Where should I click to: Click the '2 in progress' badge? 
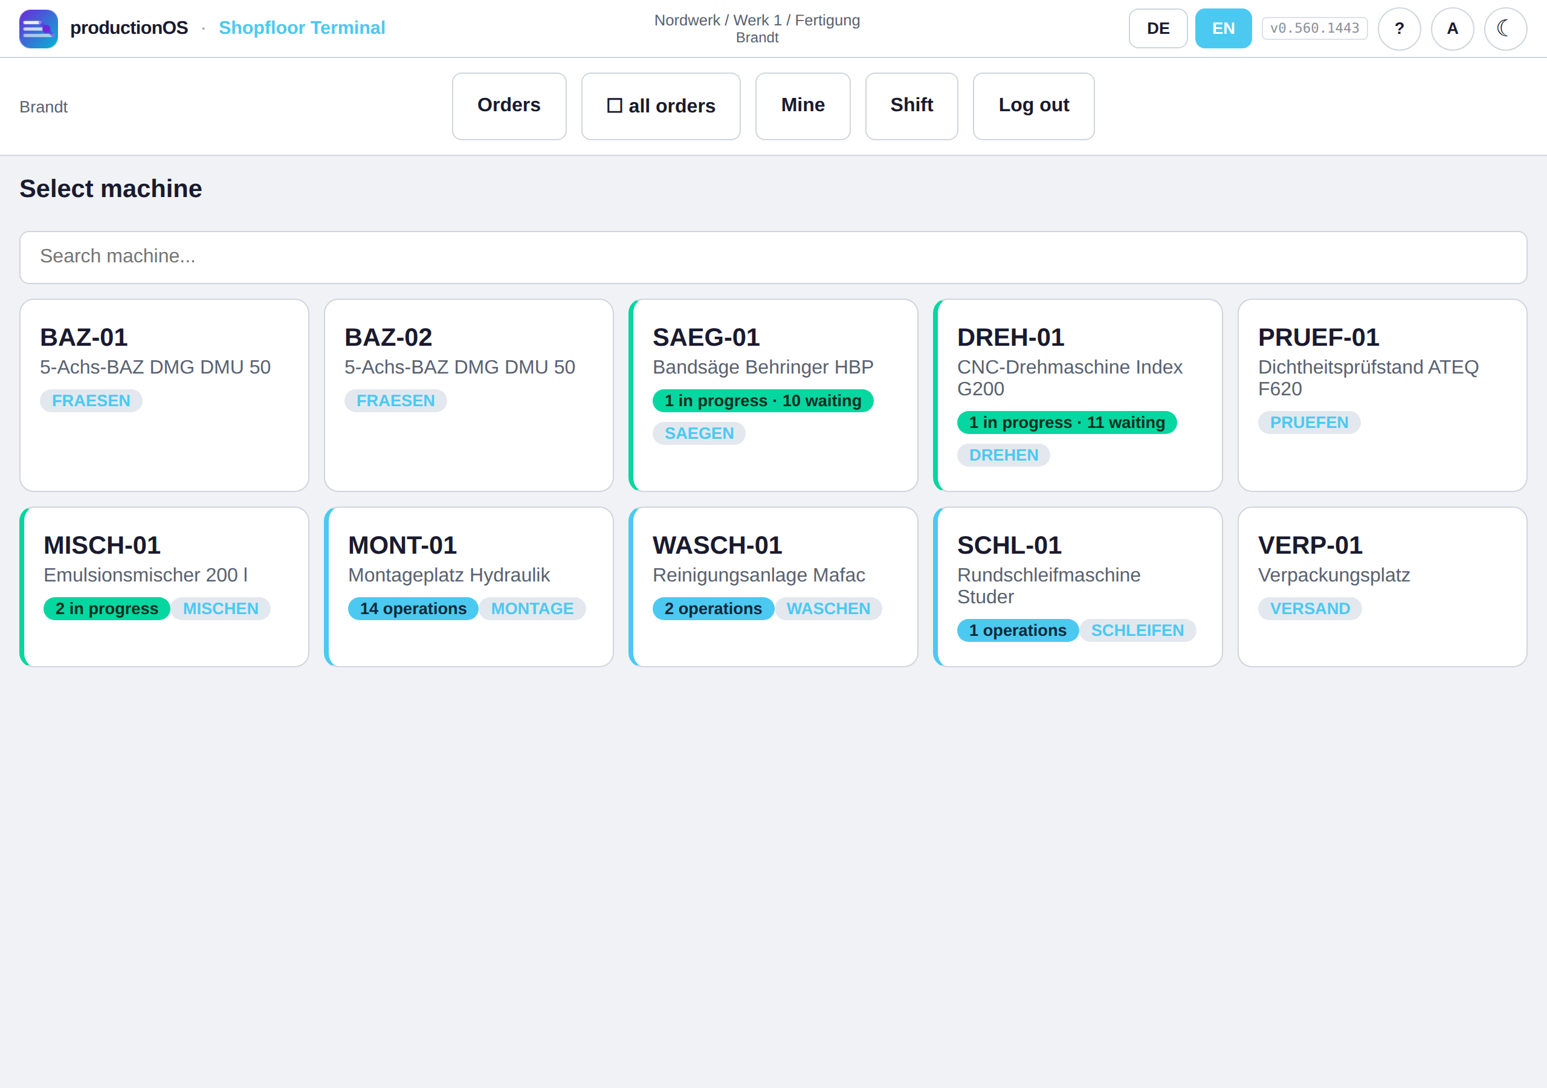point(106,608)
